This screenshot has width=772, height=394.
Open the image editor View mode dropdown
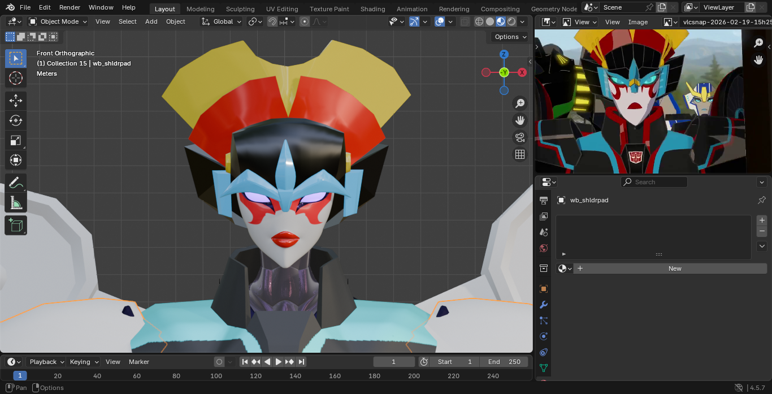(579, 22)
